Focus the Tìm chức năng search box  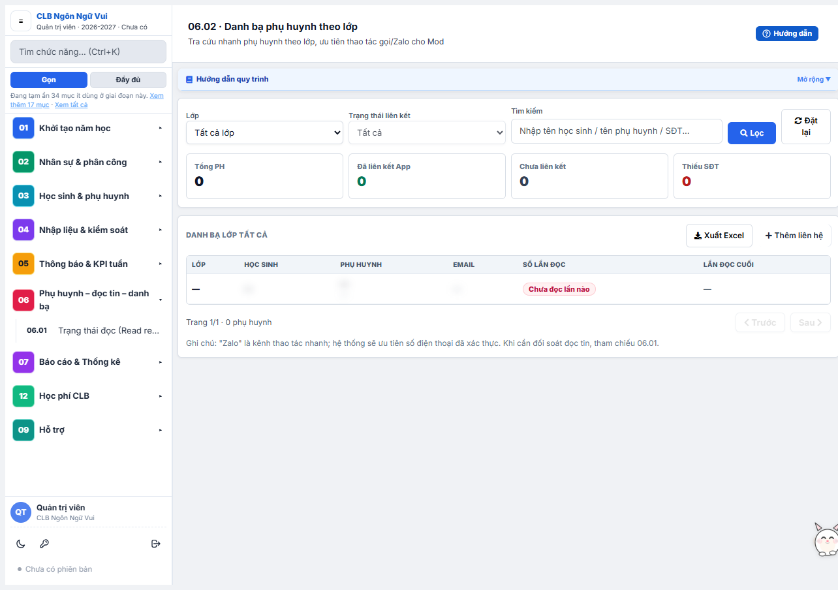pyautogui.click(x=88, y=52)
